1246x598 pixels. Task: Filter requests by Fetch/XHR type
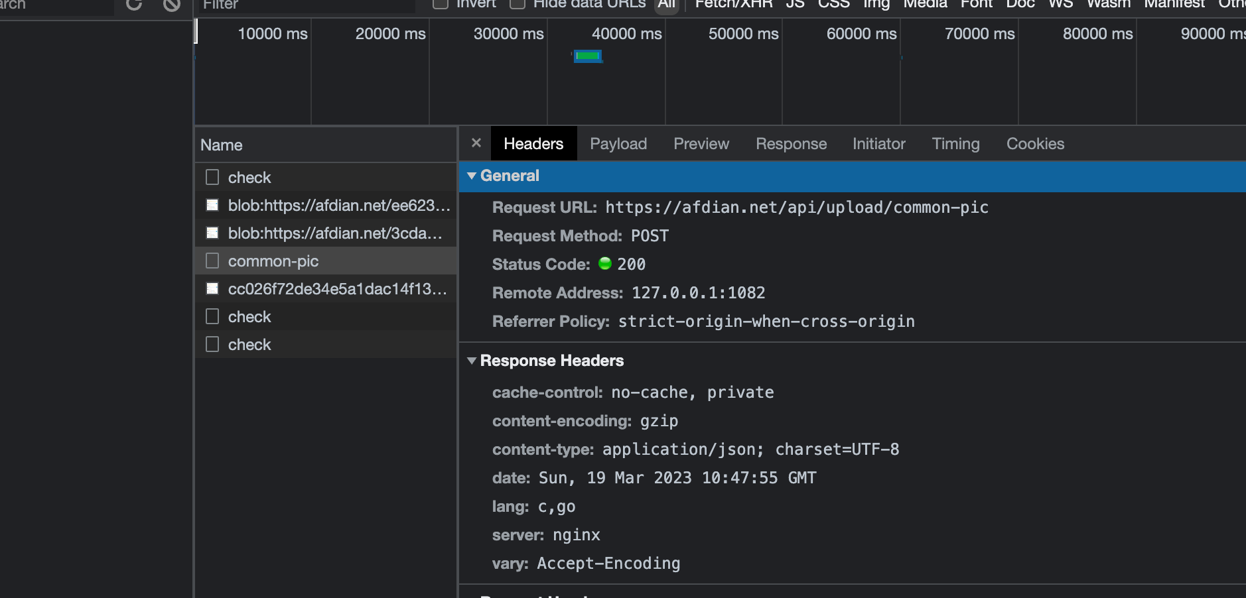(x=733, y=5)
